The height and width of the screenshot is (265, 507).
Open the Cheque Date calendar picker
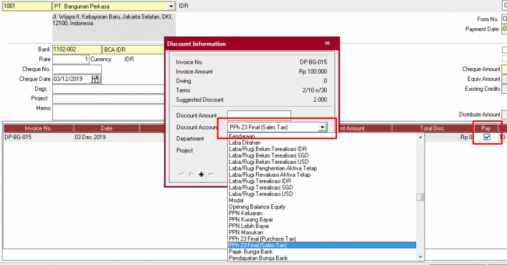pyautogui.click(x=95, y=79)
